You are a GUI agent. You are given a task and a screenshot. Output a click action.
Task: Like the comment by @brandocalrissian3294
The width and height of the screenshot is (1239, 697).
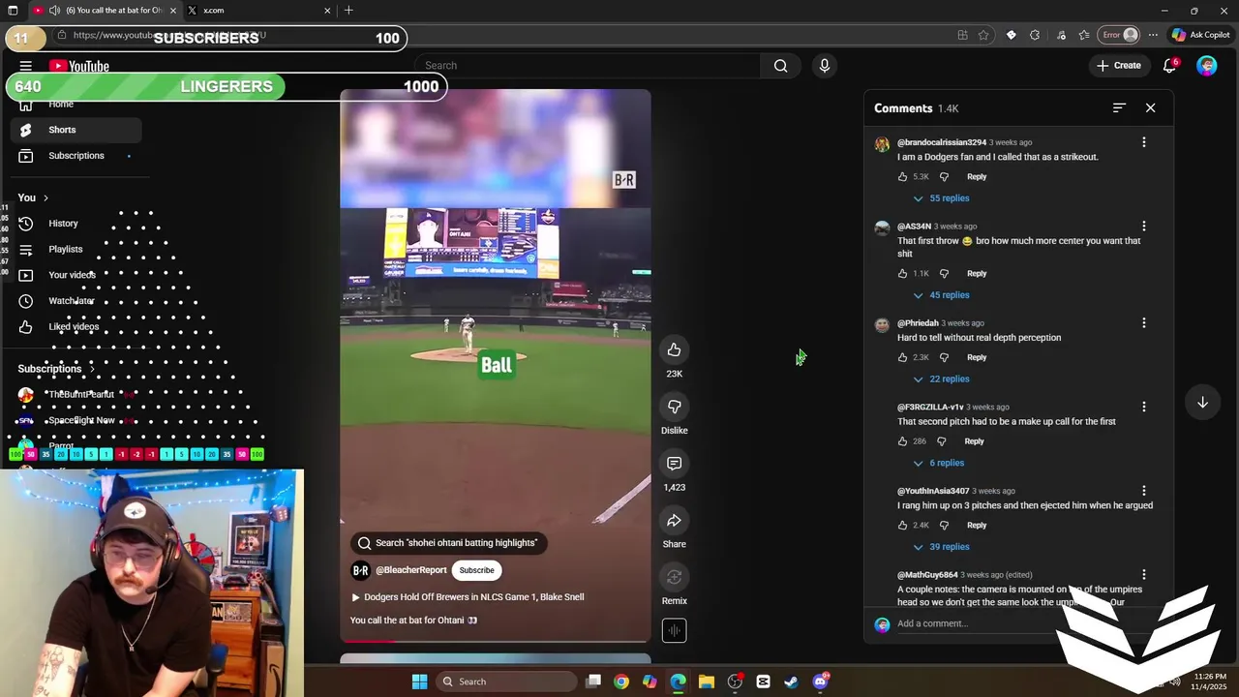coord(902,176)
